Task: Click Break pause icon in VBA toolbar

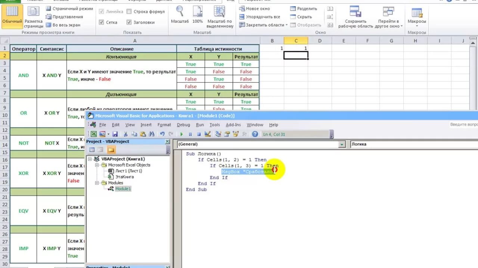Action: 190,134
